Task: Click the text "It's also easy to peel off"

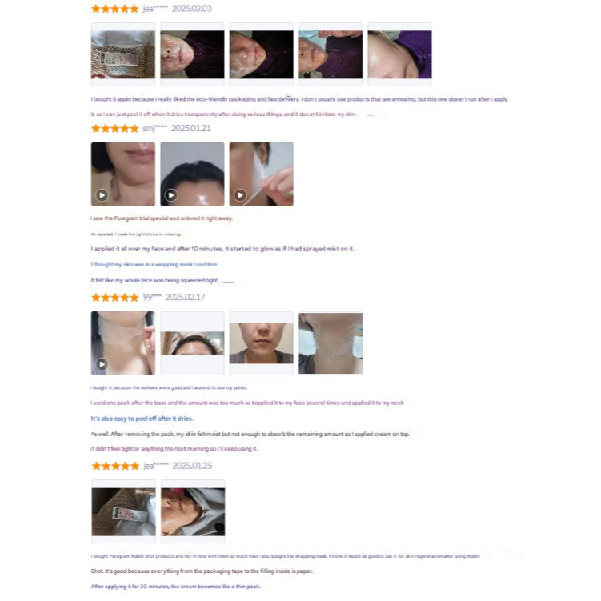Action: 122,419
